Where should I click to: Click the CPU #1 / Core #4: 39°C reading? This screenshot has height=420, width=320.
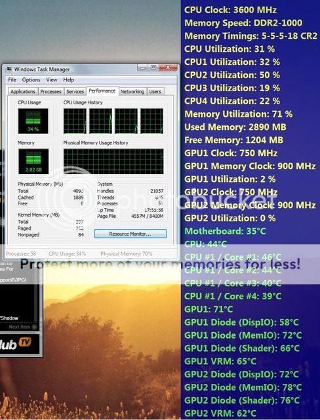[x=233, y=296]
